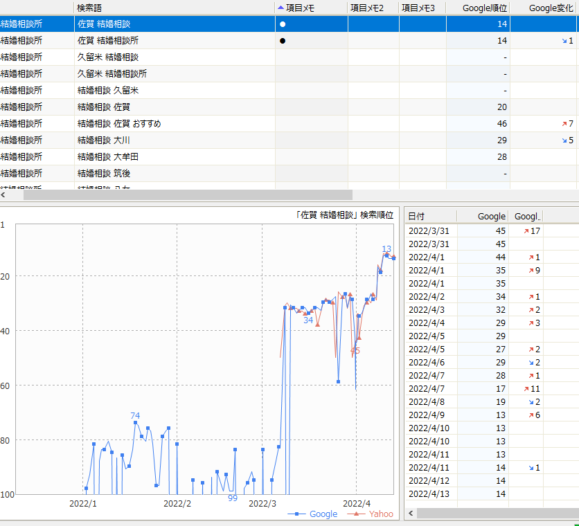Click the 13 peak label on the chart
The width and height of the screenshot is (579, 526).
click(386, 248)
